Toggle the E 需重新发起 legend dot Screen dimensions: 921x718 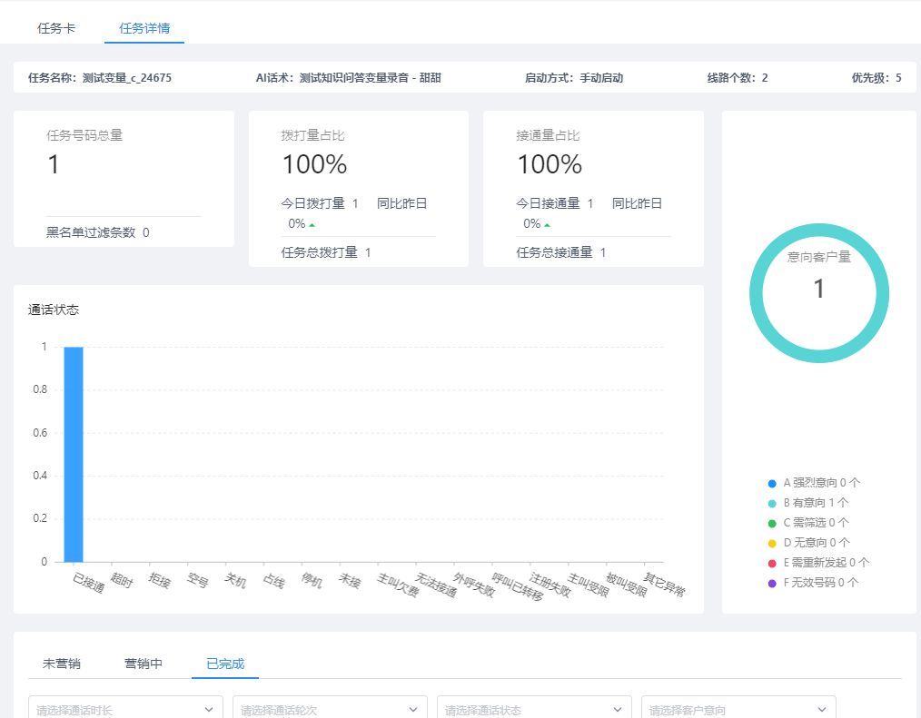[x=772, y=564]
